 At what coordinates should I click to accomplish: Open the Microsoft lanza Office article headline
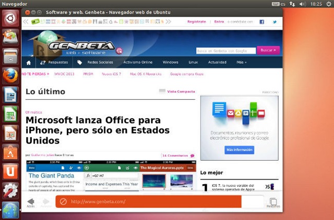click(x=98, y=130)
